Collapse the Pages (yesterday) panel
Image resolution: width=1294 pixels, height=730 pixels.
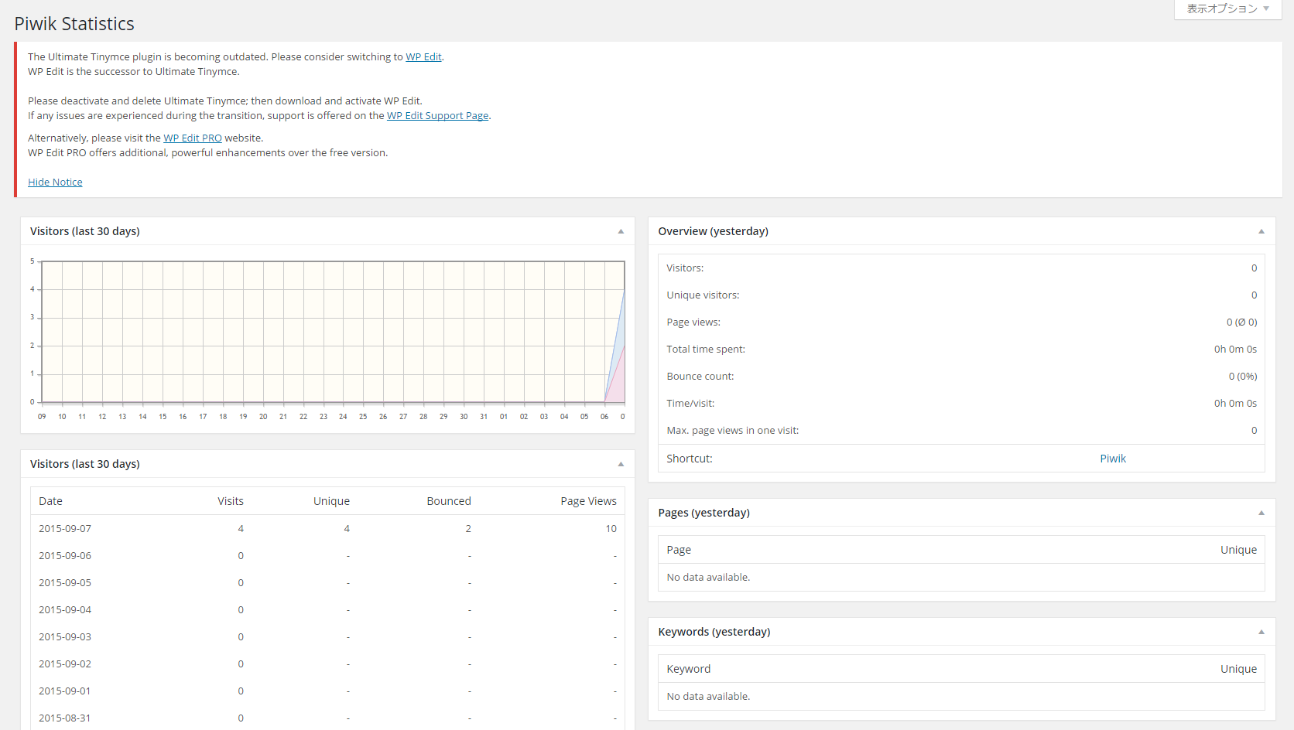click(1261, 513)
